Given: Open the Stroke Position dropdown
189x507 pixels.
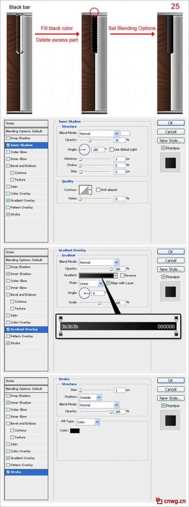Looking at the screenshot, I should [x=90, y=397].
